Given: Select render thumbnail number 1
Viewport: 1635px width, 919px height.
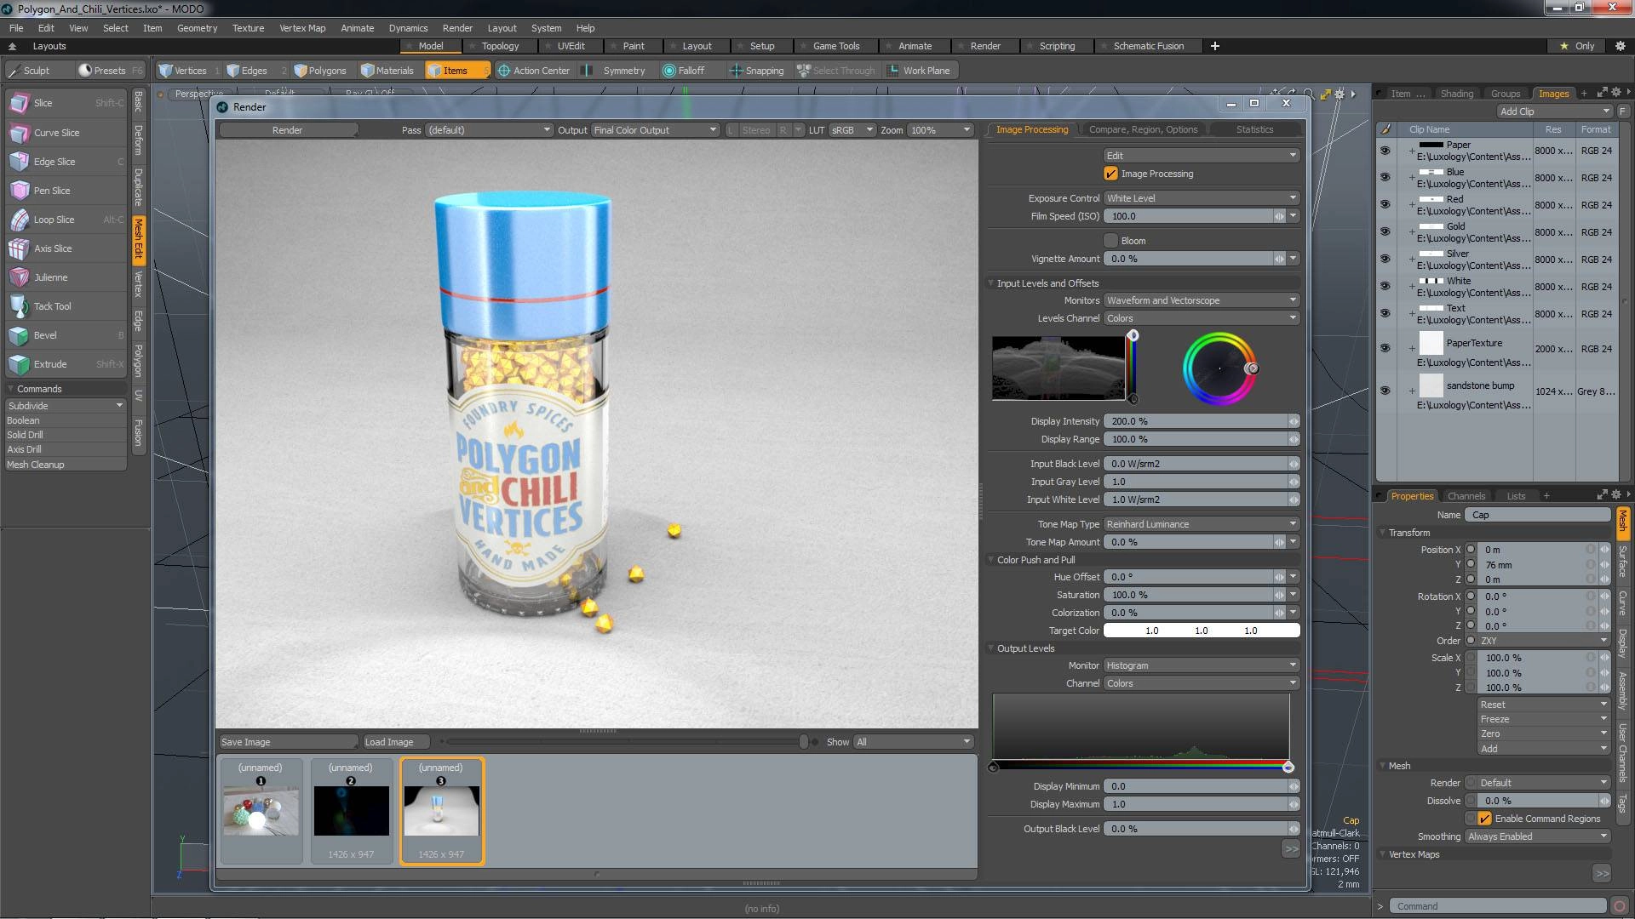Looking at the screenshot, I should point(261,810).
